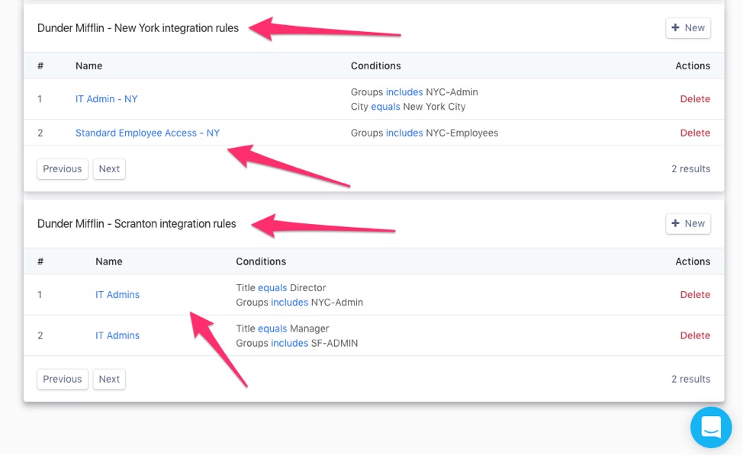Add new rule for New York integration
The image size is (743, 455).
[688, 28]
